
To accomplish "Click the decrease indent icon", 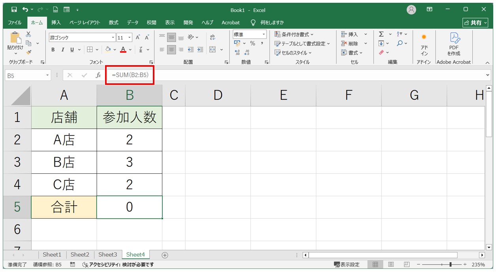I will click(191, 49).
